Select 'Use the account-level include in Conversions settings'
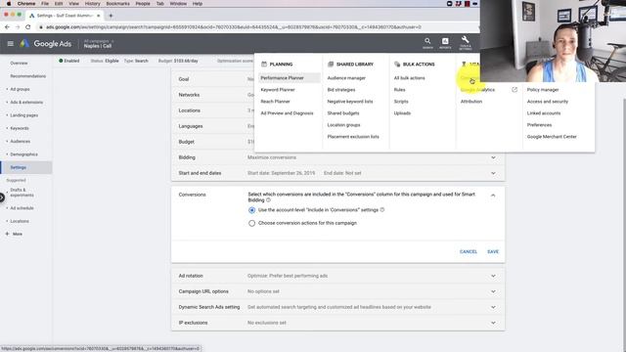The width and height of the screenshot is (626, 352). coord(252,210)
